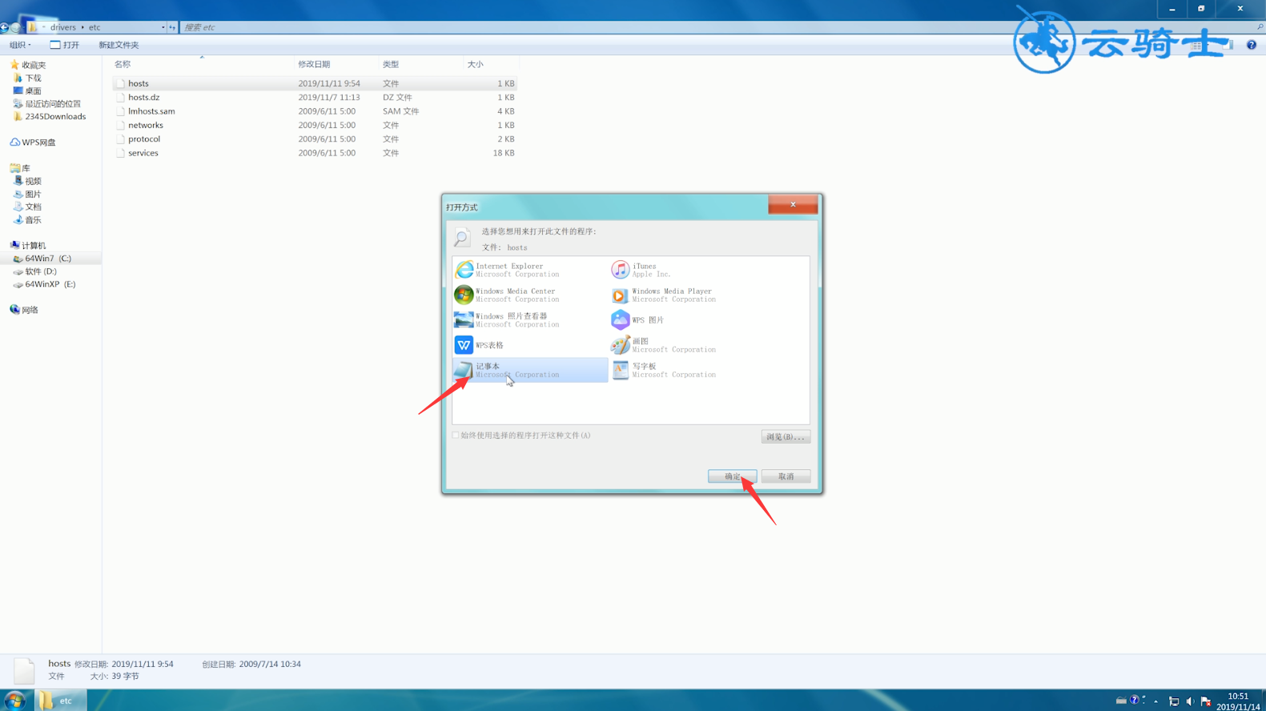Tick 始终使用选择的程序打开这种文件 checkbox
The width and height of the screenshot is (1266, 711).
456,436
